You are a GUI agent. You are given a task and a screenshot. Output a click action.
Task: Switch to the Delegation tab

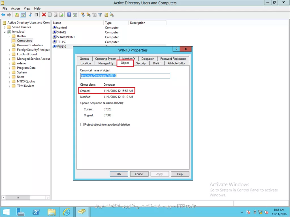point(148,59)
